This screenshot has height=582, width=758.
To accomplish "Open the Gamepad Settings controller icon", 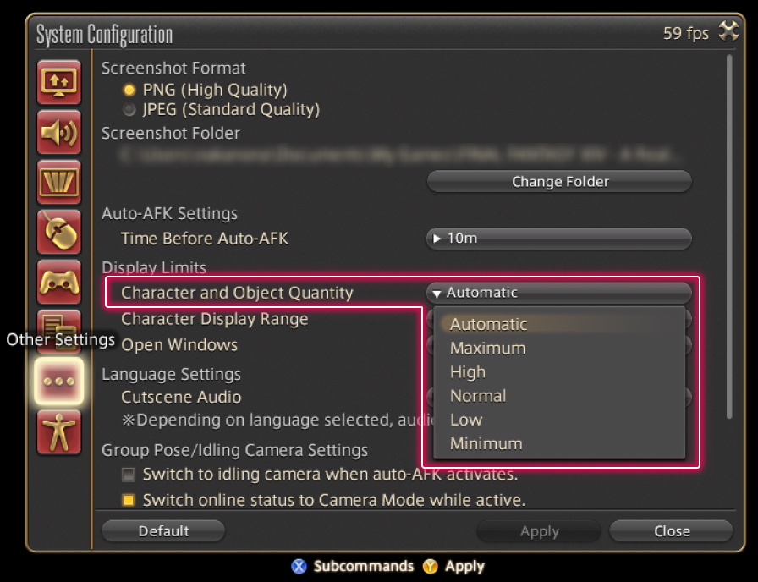I will [58, 282].
